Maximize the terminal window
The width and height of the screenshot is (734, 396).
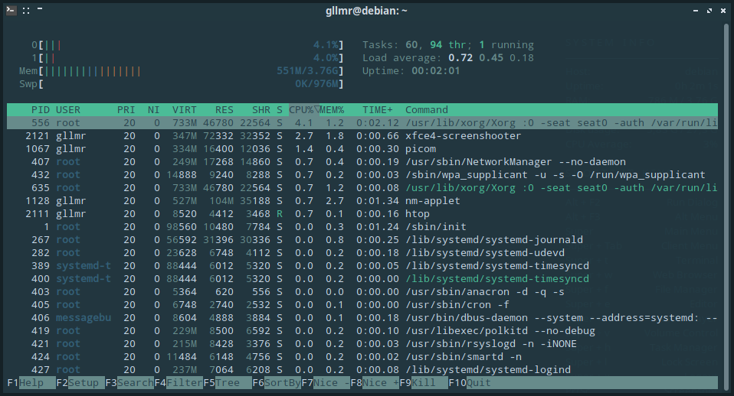(x=709, y=10)
